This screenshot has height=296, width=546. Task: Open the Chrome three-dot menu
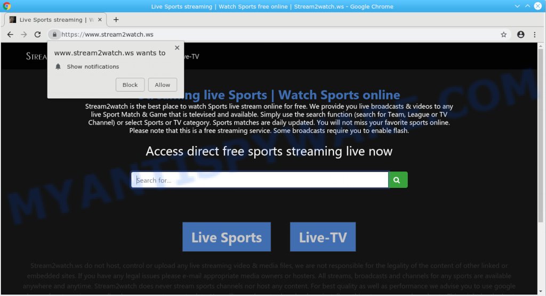coord(534,35)
